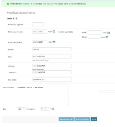Click the Hora label
The width and height of the screenshot is (115, 127).
coord(84,37)
